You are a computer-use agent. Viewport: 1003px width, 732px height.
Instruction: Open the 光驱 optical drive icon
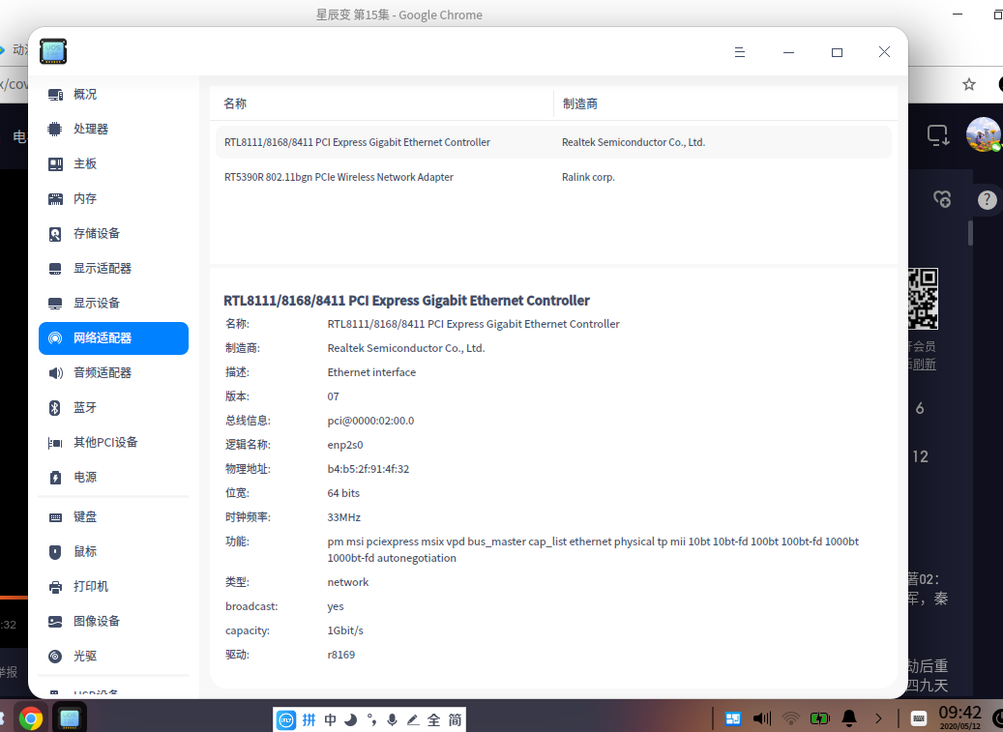click(55, 656)
